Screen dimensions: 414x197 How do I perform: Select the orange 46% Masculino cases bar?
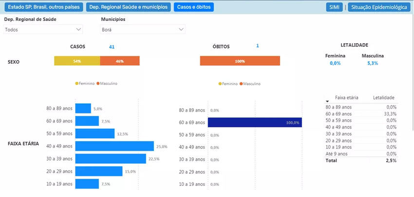[x=120, y=61]
